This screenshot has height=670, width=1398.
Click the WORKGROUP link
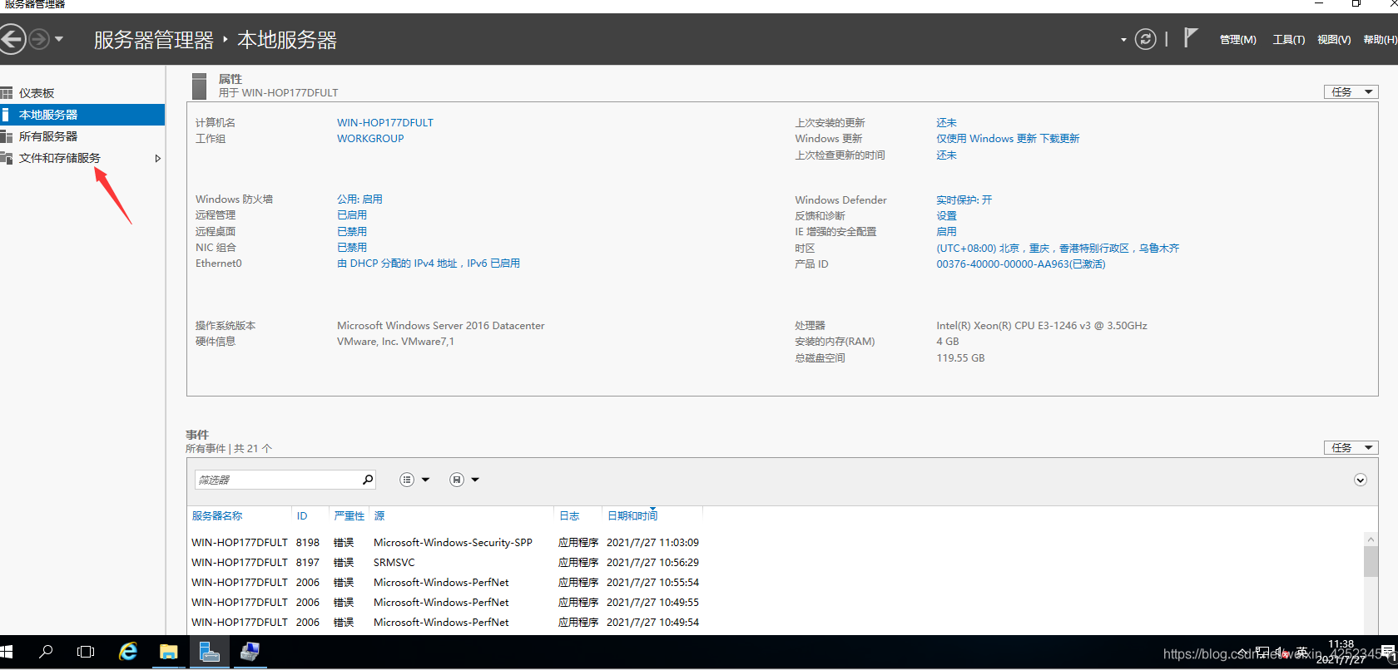[370, 139]
